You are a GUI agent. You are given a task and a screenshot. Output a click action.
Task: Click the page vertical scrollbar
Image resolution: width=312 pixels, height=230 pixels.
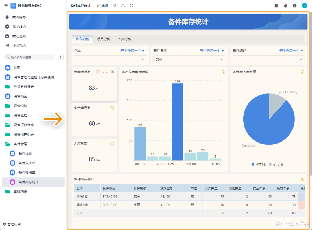point(311,93)
